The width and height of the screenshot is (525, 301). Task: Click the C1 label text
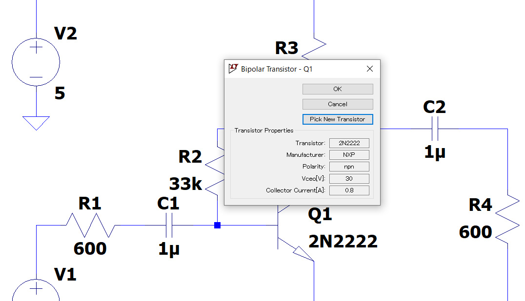(x=168, y=204)
